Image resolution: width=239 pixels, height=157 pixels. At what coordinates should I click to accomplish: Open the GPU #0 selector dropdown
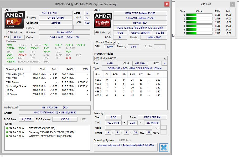tap(102, 33)
